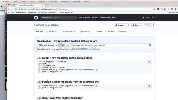Image resolution: width=178 pixels, height=100 pixels.
Task: Stop loading the page
Action: point(16,9)
